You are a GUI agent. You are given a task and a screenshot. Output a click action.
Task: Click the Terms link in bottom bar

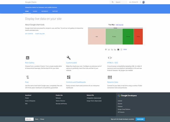pos(37,119)
